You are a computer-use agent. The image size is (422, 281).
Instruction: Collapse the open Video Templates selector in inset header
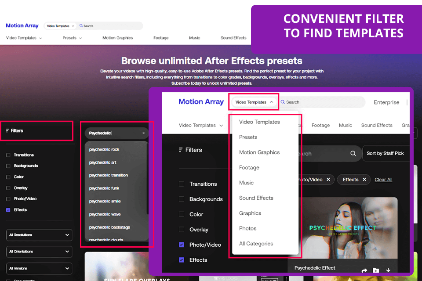(x=254, y=102)
